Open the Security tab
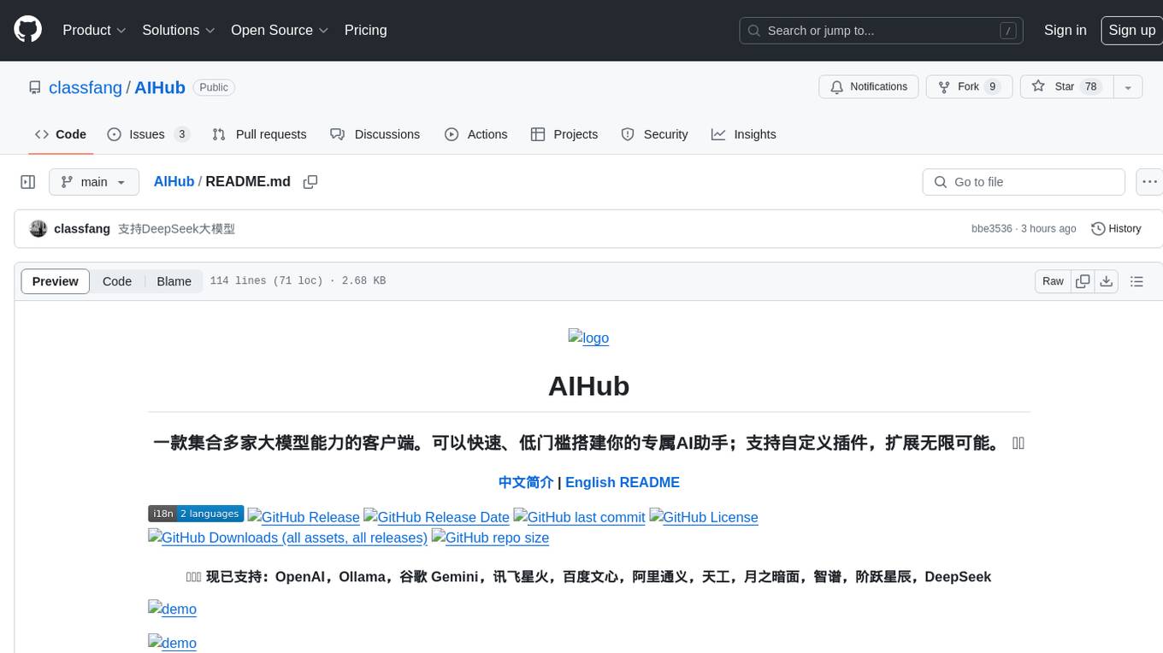Screen dimensions: 1163x653 click(x=654, y=134)
